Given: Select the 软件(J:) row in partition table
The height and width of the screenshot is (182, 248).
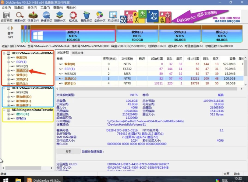Looking at the screenshot, I should [x=150, y=83].
